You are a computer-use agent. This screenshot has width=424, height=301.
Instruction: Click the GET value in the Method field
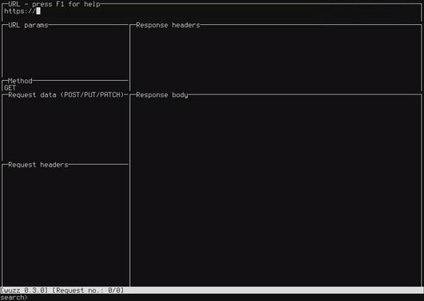[x=10, y=88]
